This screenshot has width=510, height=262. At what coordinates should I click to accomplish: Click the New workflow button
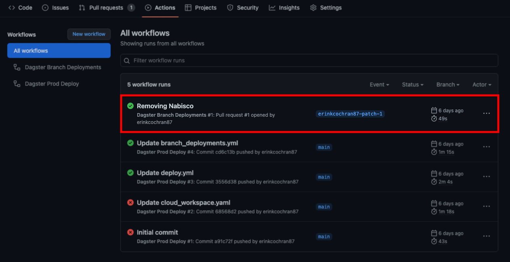coord(89,34)
